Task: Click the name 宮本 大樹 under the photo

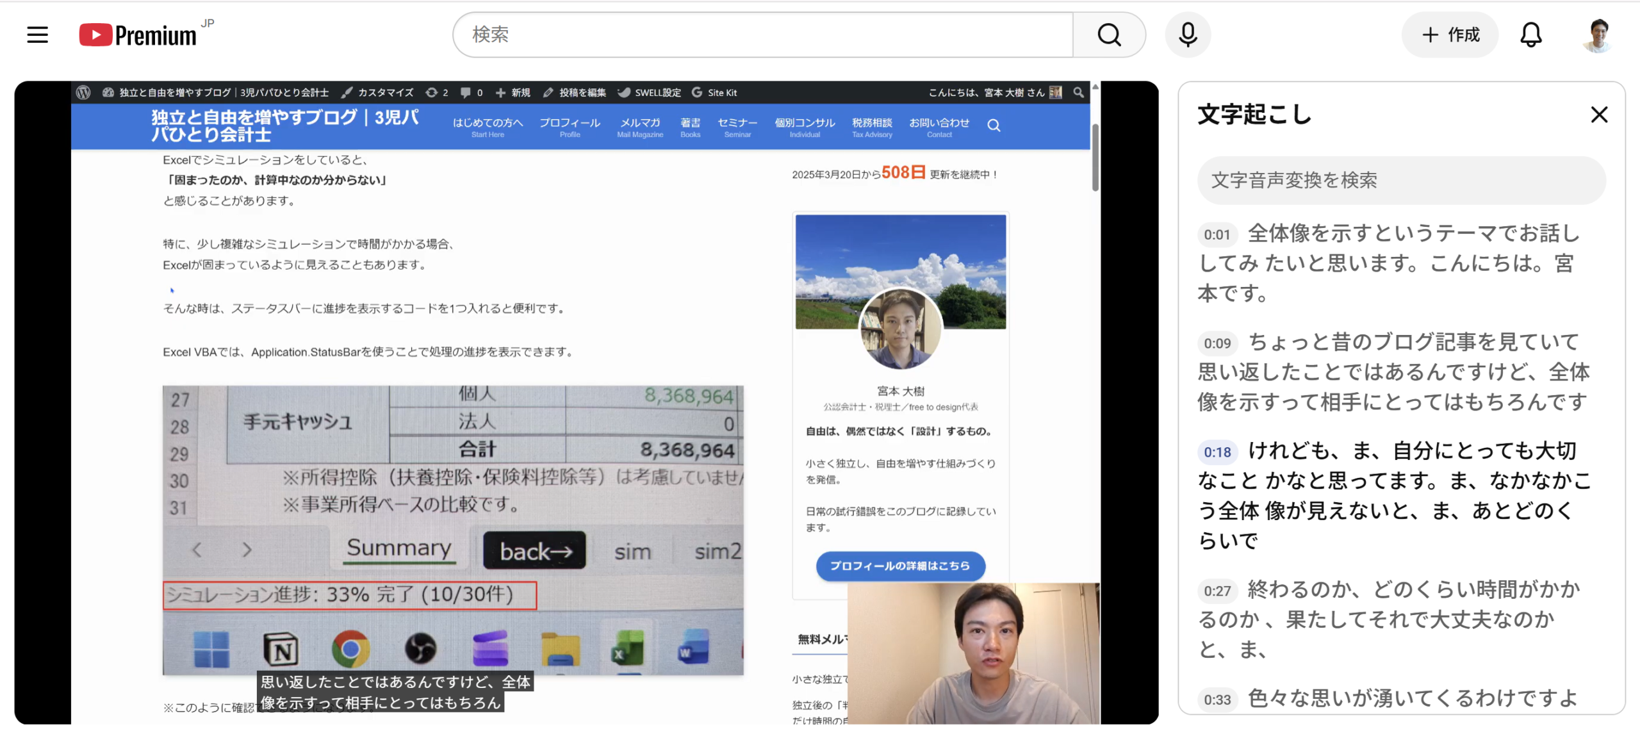Action: (900, 391)
